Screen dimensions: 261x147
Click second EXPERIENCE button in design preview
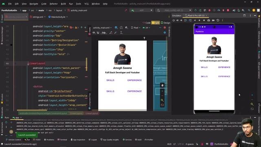pyautogui.click(x=135, y=91)
